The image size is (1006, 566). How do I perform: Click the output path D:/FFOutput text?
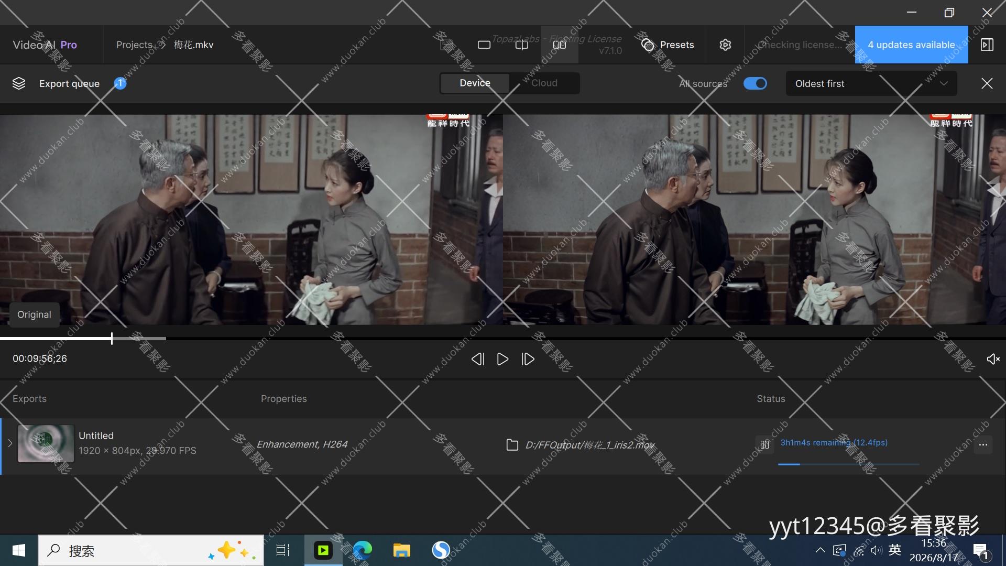point(590,445)
